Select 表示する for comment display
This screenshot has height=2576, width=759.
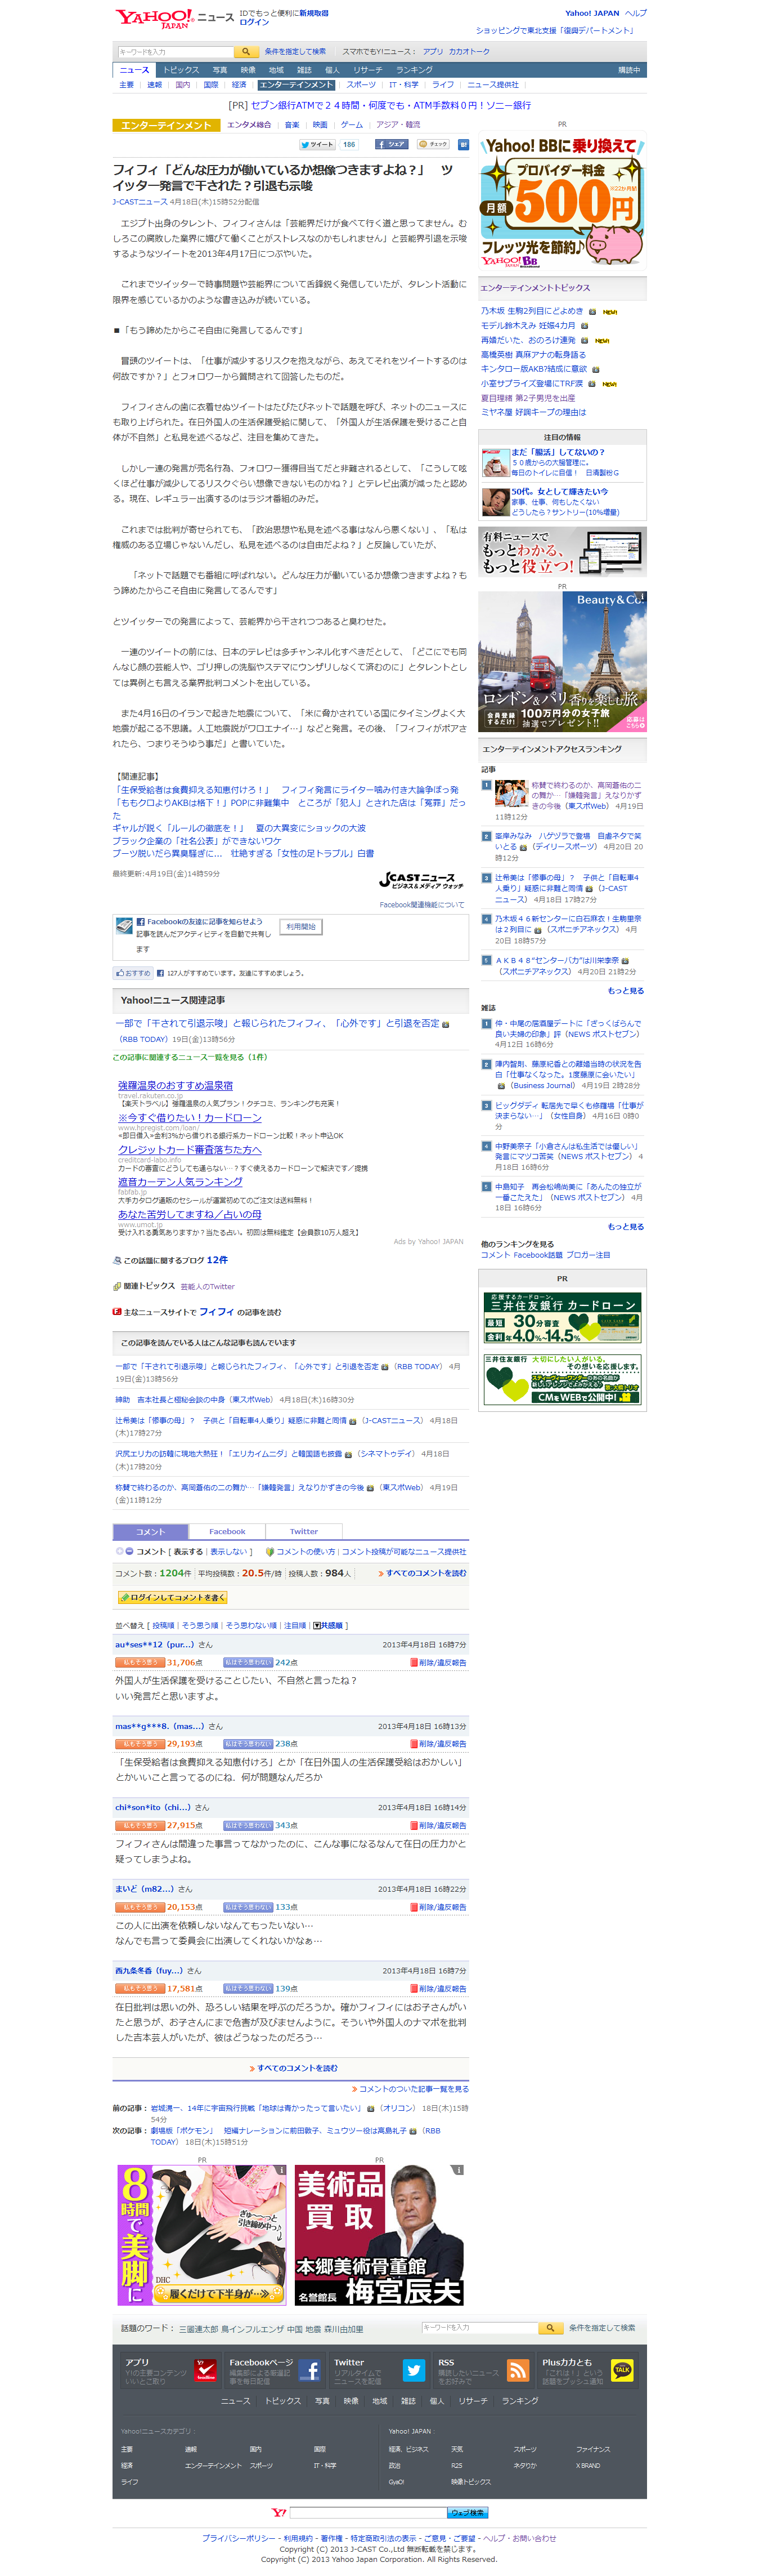(188, 1552)
